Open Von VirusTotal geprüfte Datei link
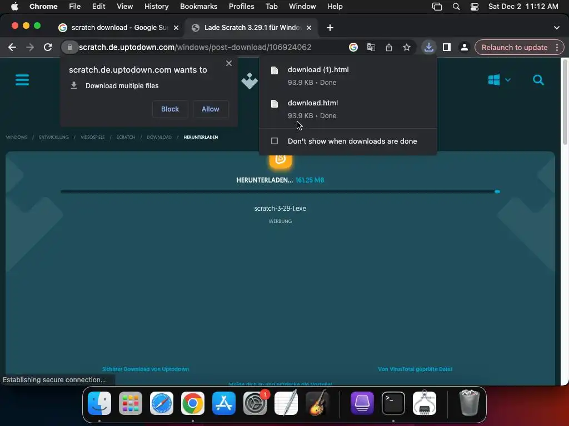Viewport: 569px width, 426px height. coord(415,369)
